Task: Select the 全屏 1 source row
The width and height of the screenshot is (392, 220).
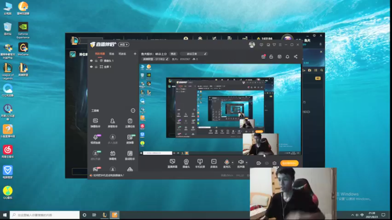Action: coord(113,67)
